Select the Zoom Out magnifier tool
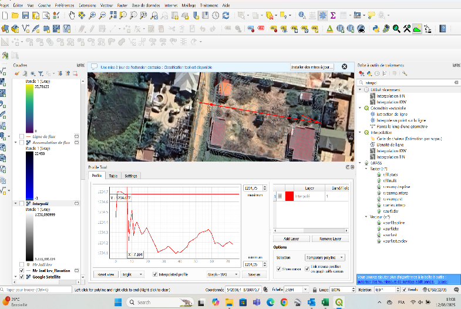Image resolution: width=461 pixels, height=309 pixels. coord(102,15)
